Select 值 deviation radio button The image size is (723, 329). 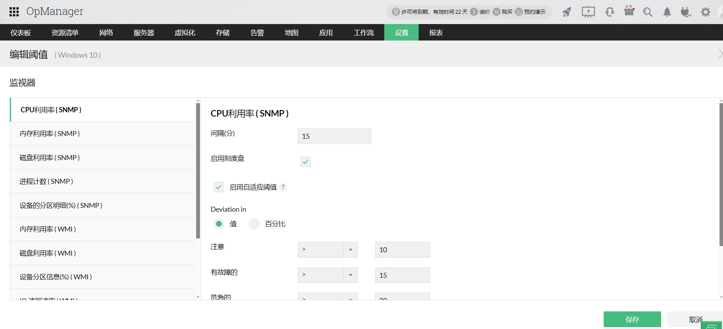(x=219, y=224)
